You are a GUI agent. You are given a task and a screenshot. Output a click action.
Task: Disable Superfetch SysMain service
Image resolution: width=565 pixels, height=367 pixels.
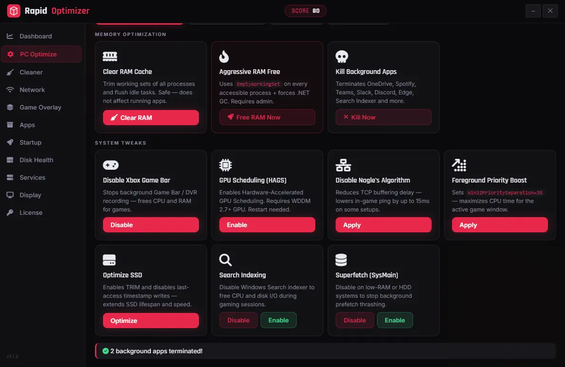[x=355, y=320]
